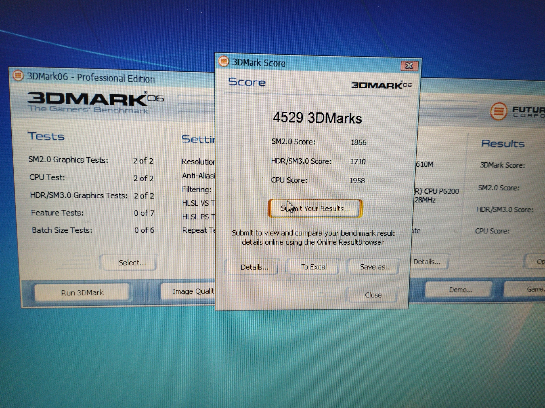Click CPU Test: label in Tests

coord(47,177)
